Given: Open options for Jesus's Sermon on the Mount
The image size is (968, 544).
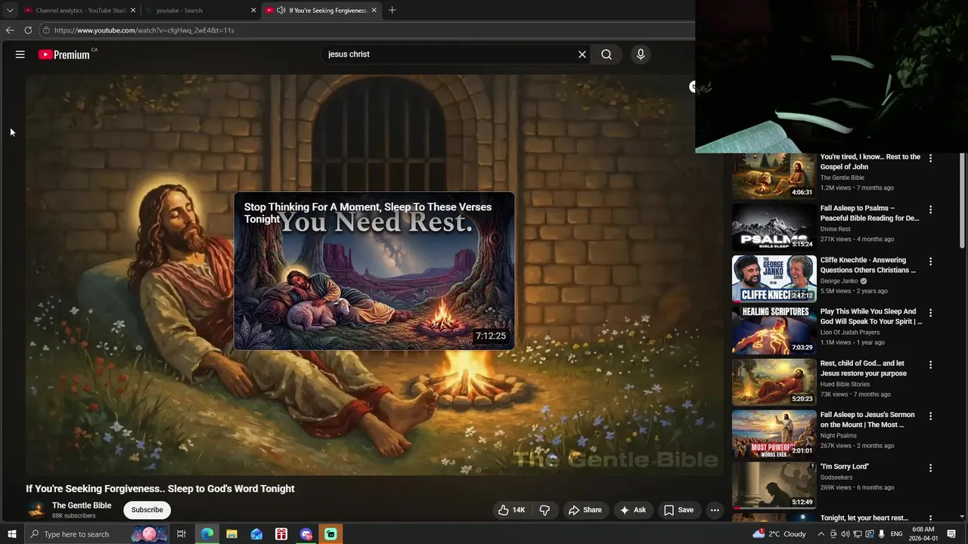Looking at the screenshot, I should 930,416.
